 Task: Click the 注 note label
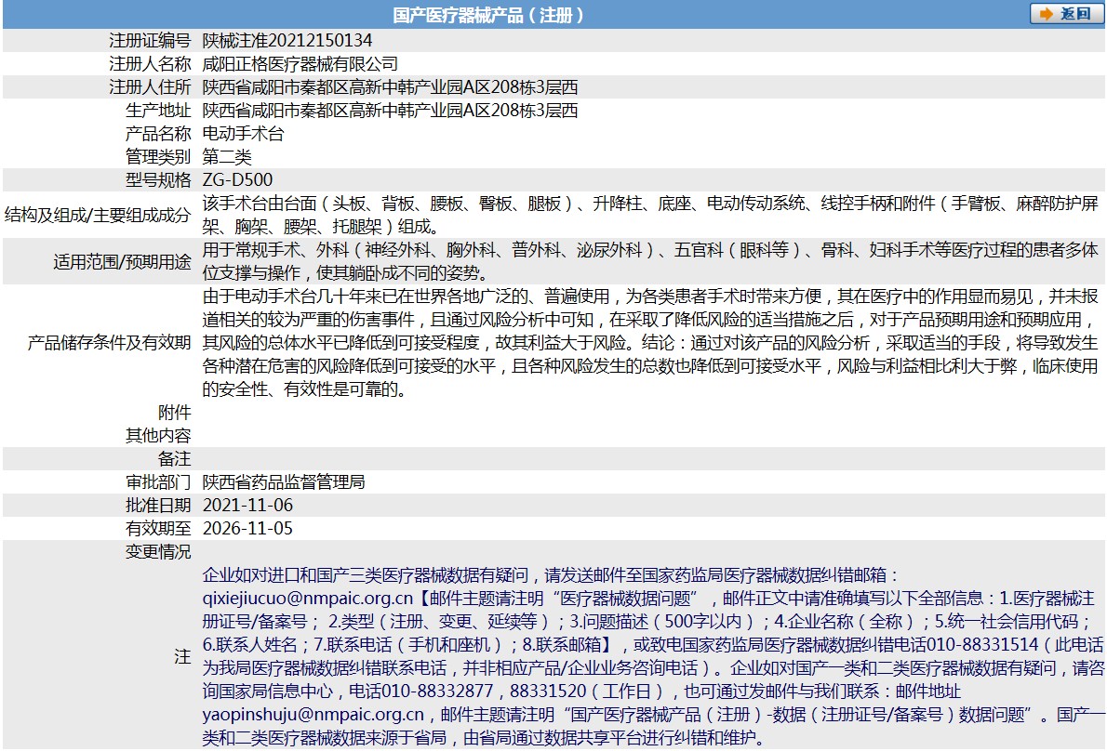pos(183,656)
